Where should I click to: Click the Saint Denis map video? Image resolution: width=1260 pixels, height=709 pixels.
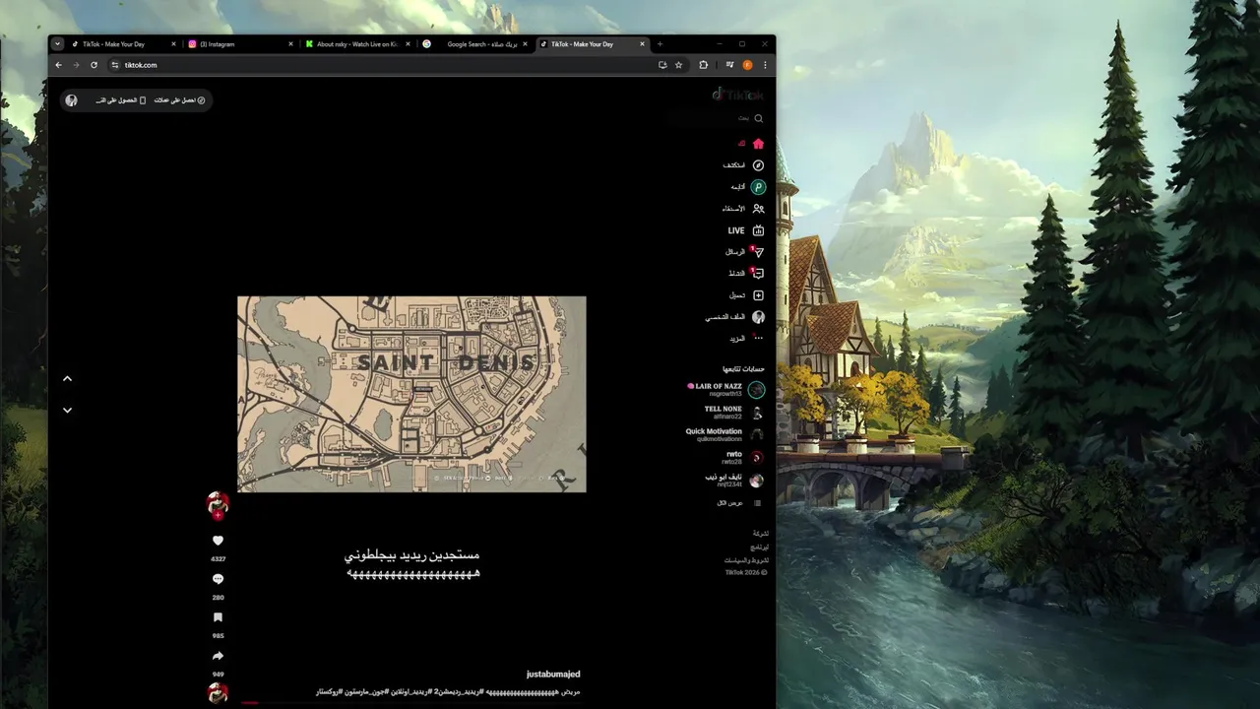[x=411, y=394]
